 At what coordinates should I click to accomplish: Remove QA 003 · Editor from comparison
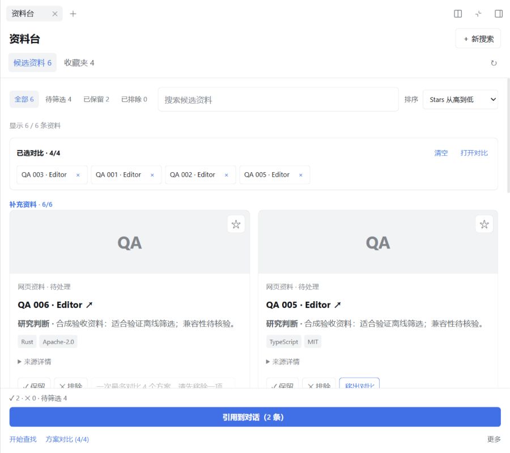[78, 175]
